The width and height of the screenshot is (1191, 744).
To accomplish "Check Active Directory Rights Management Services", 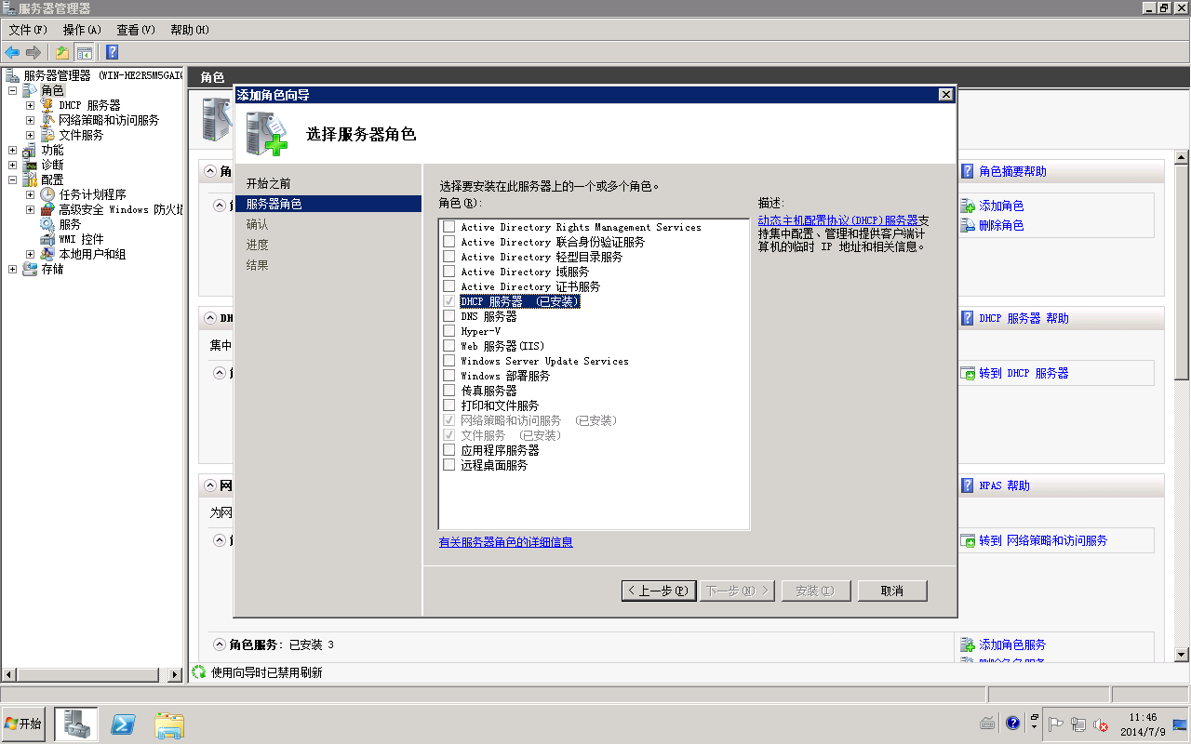I will tap(449, 227).
